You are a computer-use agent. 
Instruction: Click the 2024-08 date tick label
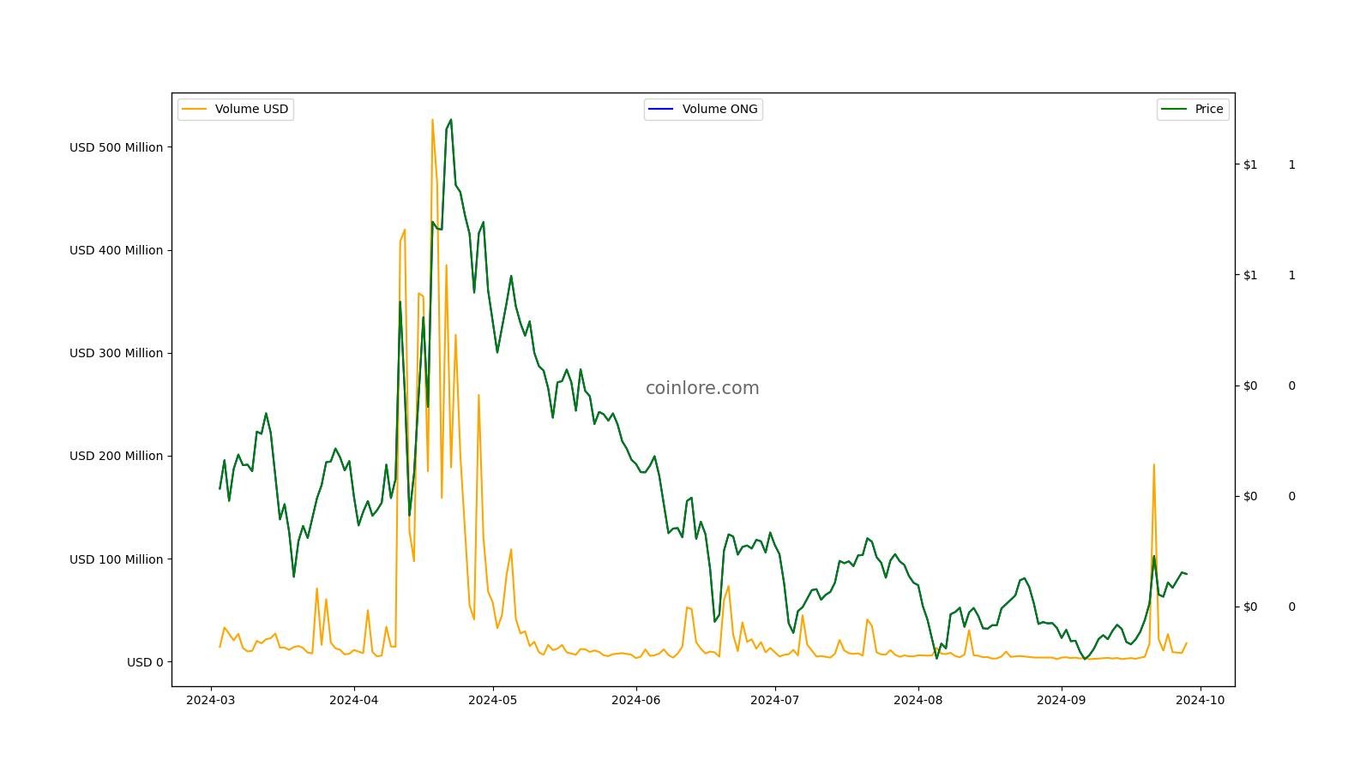coord(918,700)
